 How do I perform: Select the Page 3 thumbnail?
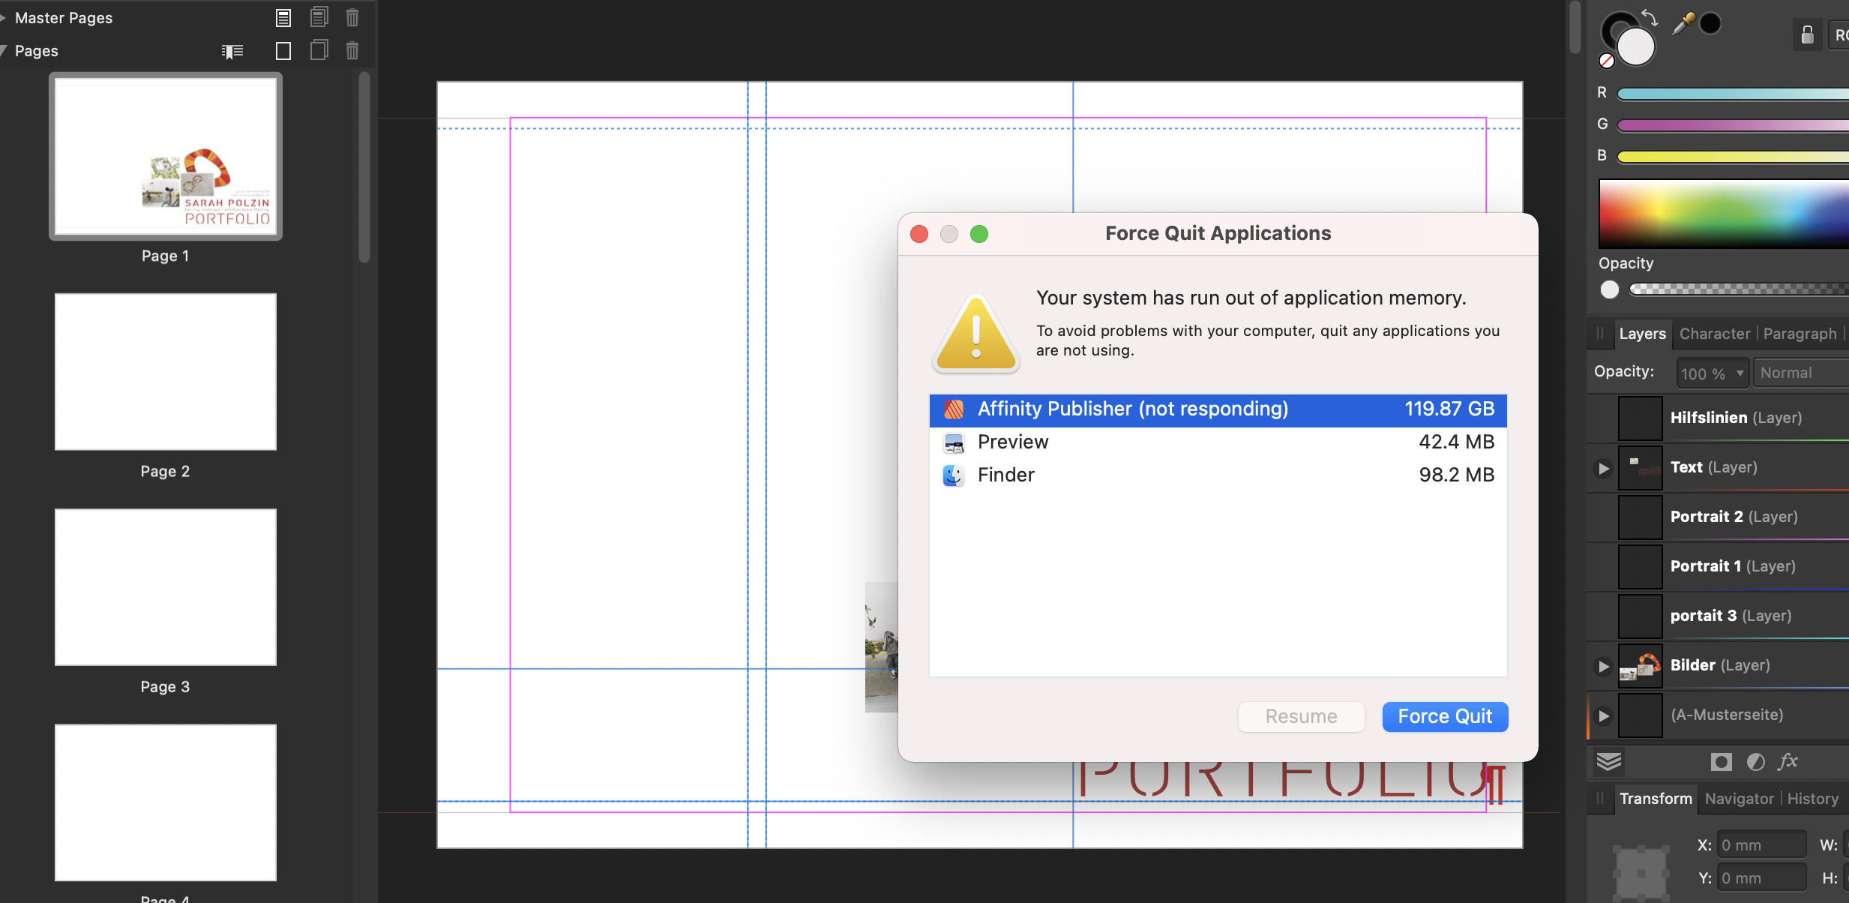(x=166, y=587)
